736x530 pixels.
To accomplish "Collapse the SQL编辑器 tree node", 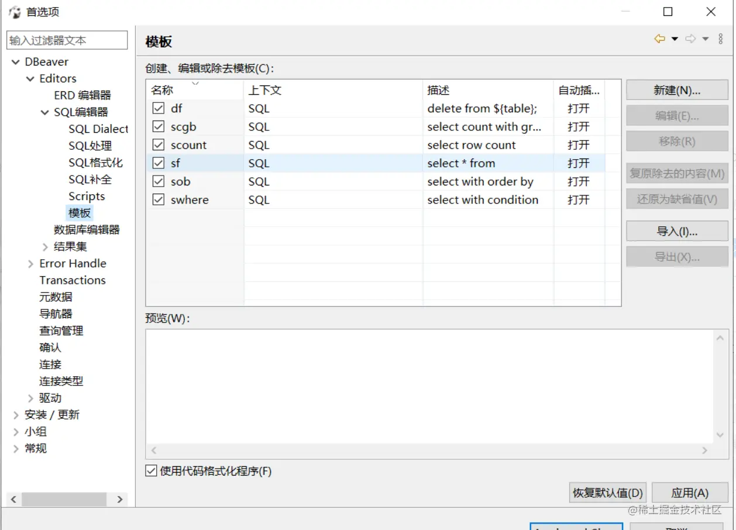I will pos(45,112).
